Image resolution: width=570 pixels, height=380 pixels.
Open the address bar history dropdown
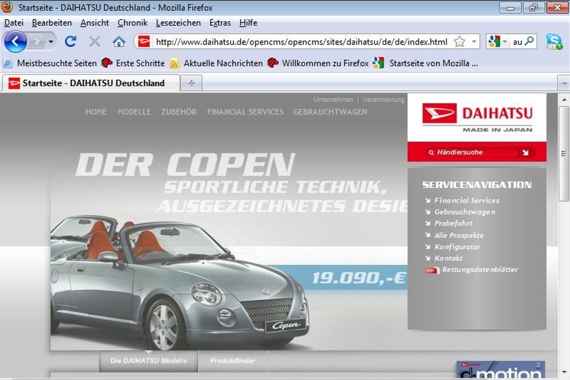474,41
